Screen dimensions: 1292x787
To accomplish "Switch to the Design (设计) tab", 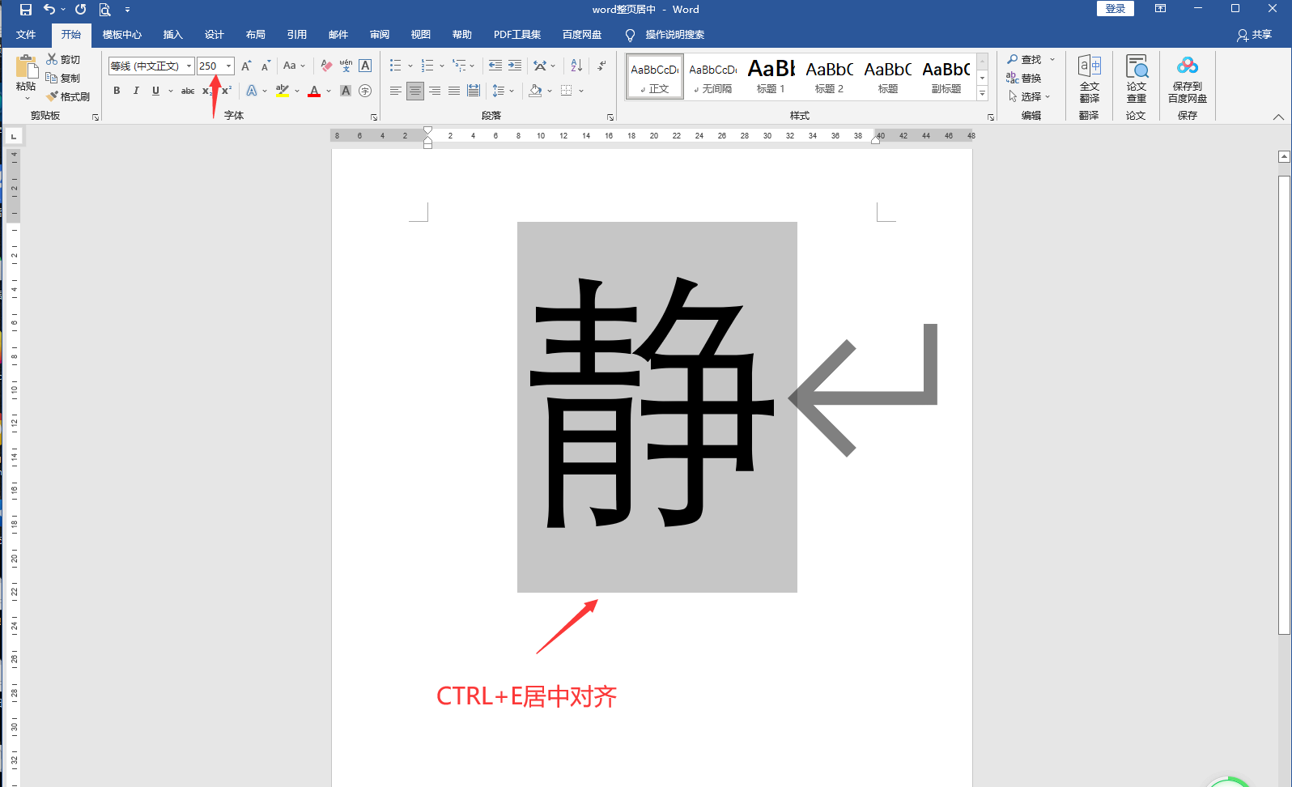I will (x=215, y=35).
